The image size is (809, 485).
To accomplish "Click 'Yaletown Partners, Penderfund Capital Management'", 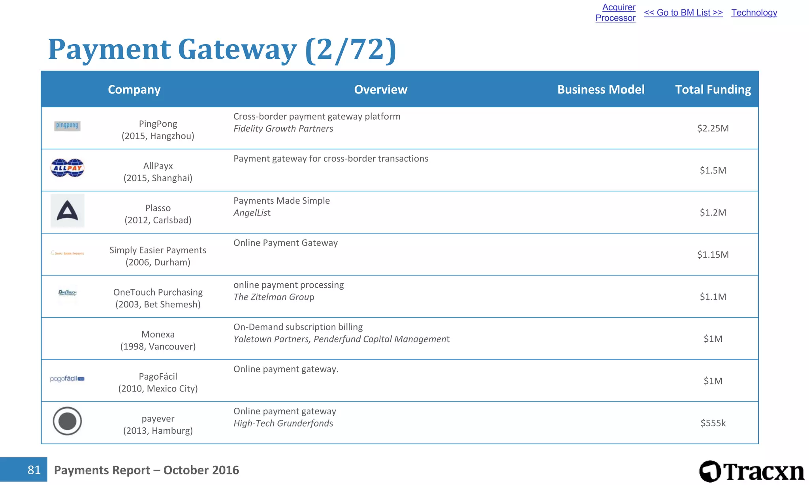I will (341, 339).
